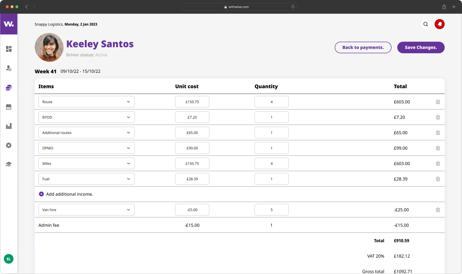This screenshot has height=274, width=462.
Task: Open sidebar Settings with the gear icon
Action: [x=9, y=145]
